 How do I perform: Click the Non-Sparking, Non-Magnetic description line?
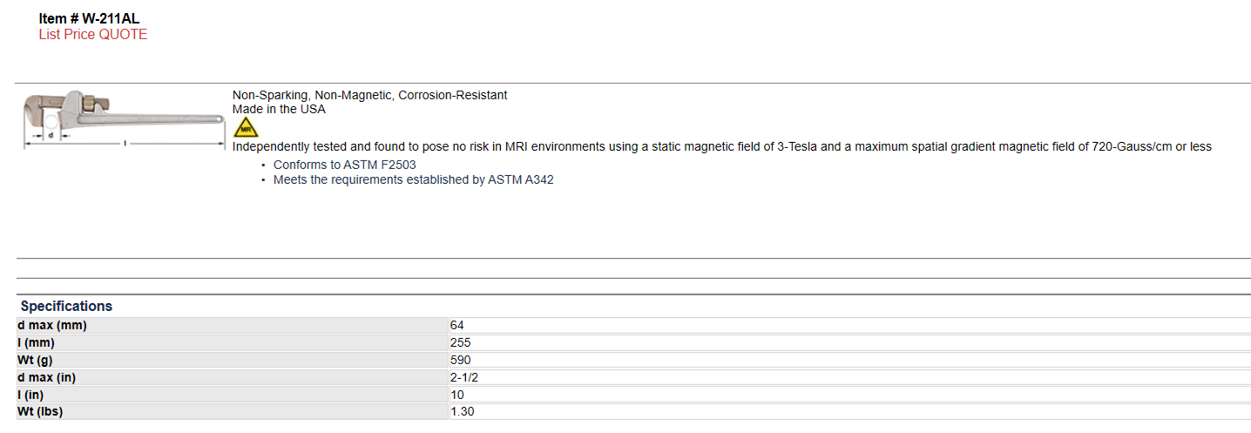[x=369, y=95]
